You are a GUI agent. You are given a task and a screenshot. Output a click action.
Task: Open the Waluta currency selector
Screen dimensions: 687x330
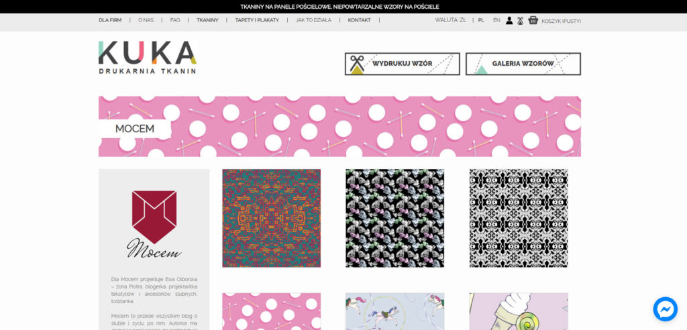(x=450, y=20)
